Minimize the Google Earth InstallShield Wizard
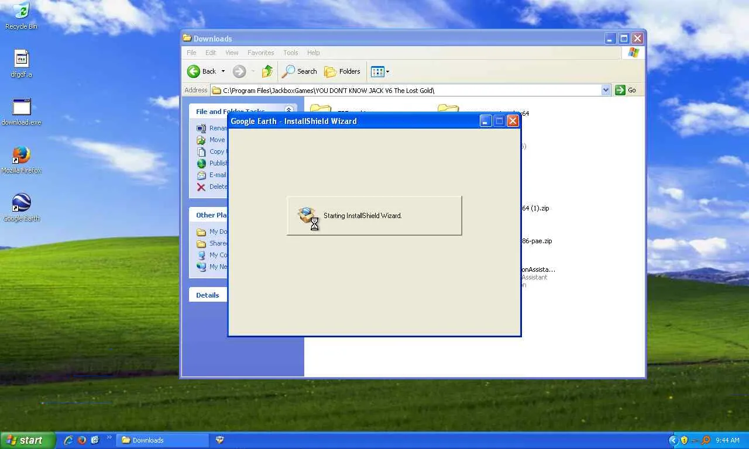The width and height of the screenshot is (749, 449). tap(486, 121)
